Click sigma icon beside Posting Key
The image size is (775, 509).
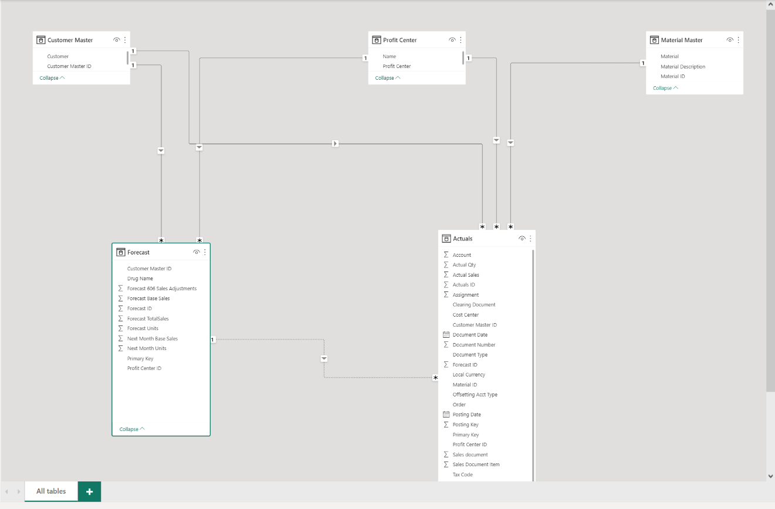click(x=446, y=425)
